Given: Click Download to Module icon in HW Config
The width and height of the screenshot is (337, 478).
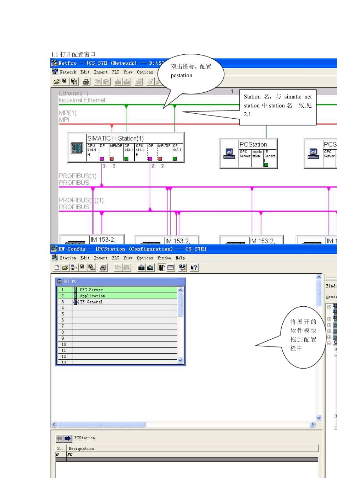Looking at the screenshot, I should (141, 268).
